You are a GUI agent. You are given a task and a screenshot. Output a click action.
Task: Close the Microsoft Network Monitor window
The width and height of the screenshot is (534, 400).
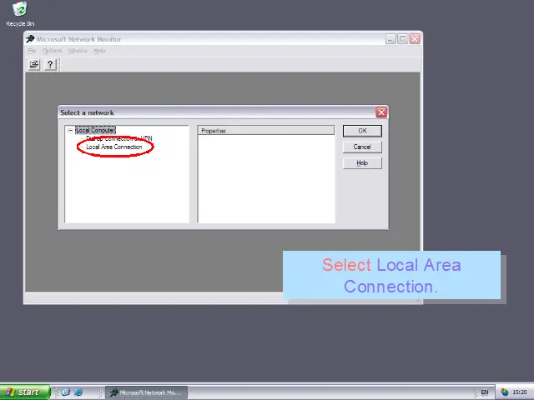[415, 39]
